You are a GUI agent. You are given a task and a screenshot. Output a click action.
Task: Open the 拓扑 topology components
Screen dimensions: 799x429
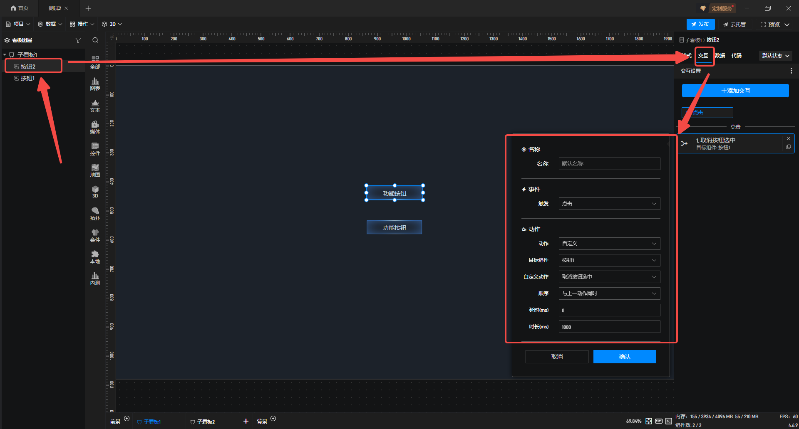tap(95, 214)
